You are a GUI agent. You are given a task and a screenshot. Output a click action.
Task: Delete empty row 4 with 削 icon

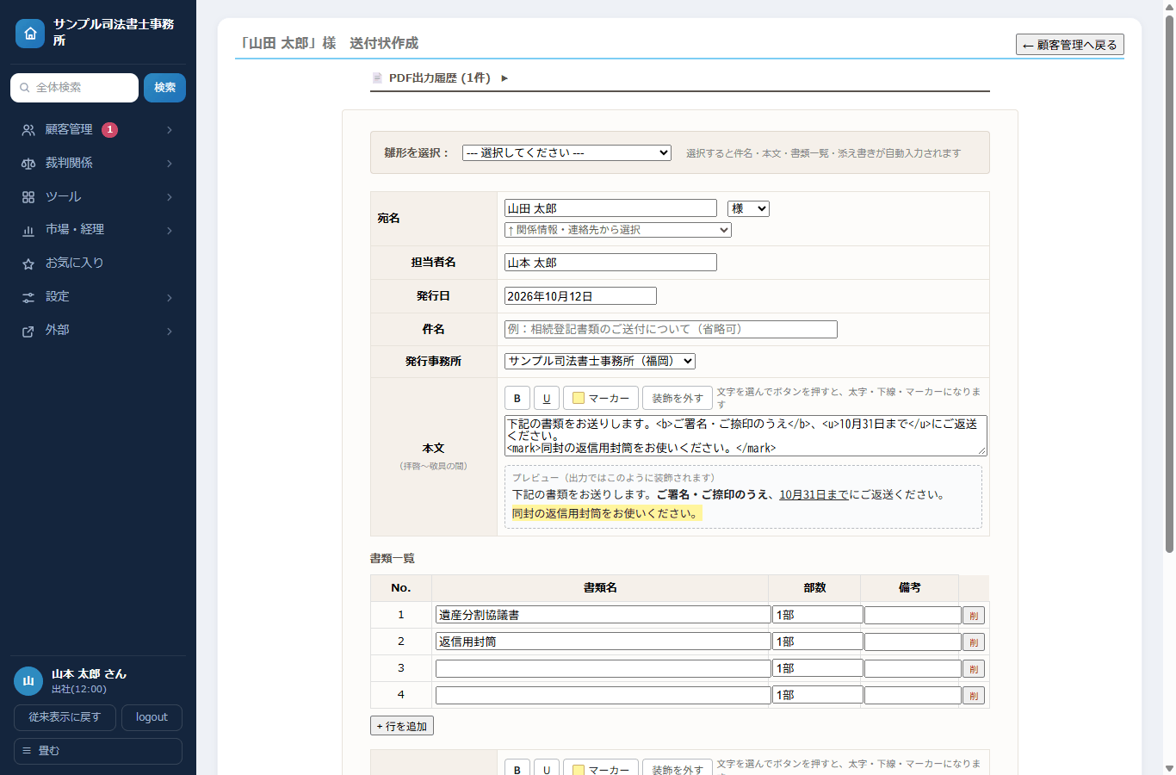coord(974,696)
